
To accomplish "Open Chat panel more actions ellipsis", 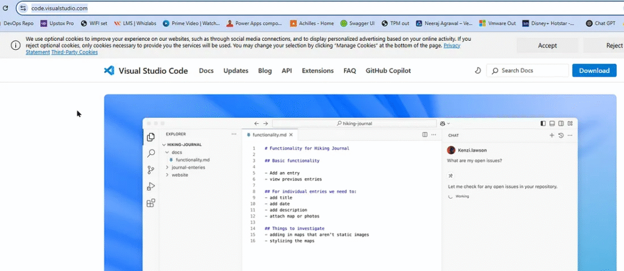I will tap(570, 135).
